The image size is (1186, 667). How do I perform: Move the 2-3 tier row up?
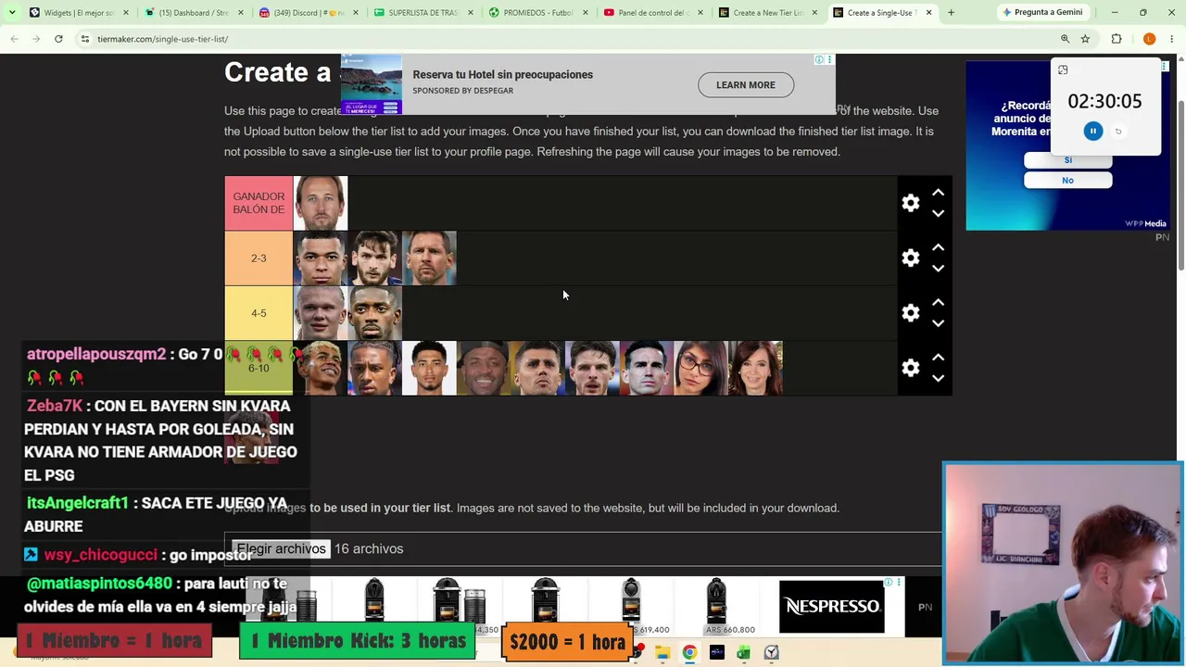pyautogui.click(x=938, y=247)
